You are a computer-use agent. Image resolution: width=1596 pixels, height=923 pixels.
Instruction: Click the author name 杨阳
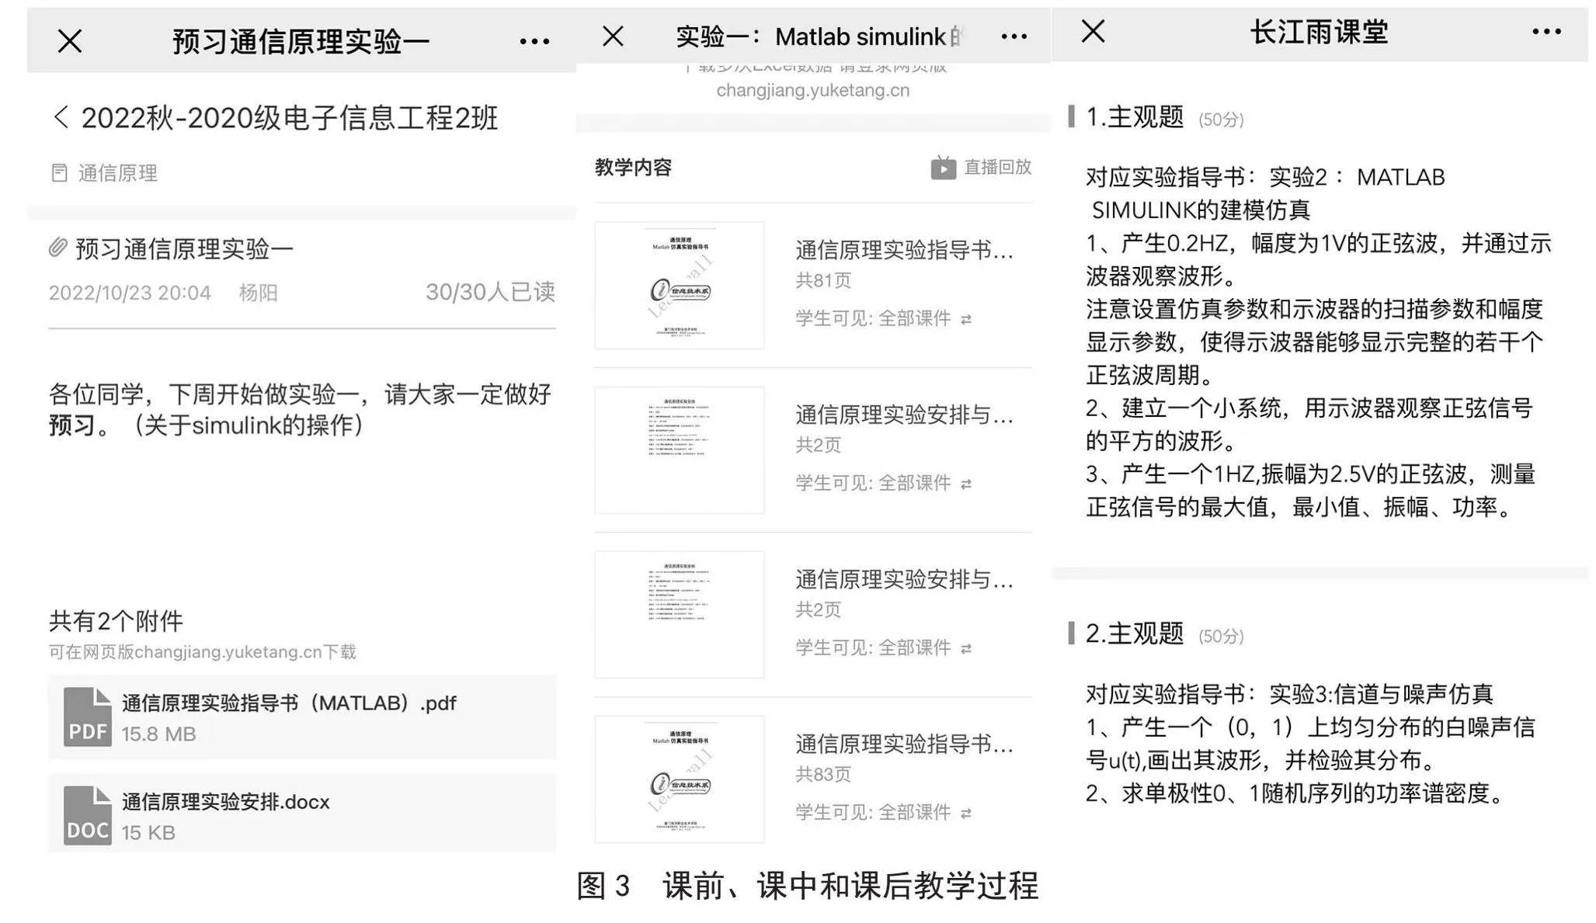click(258, 293)
